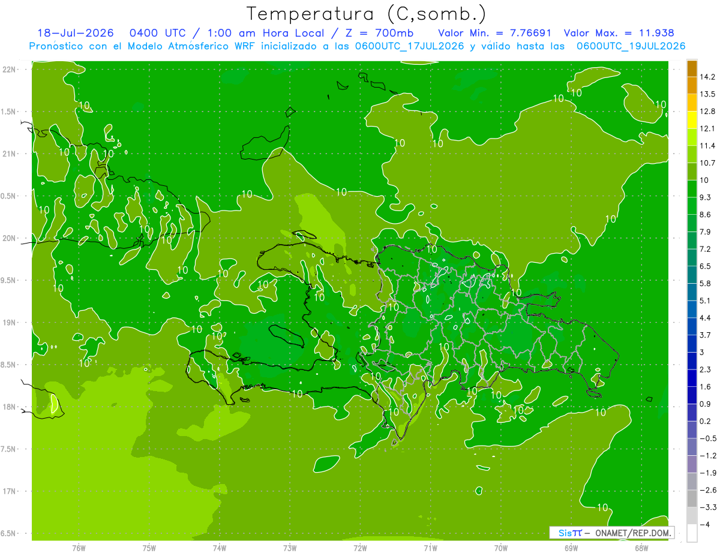Image resolution: width=720 pixels, height=556 pixels.
Task: Click the legend value 0.9
Action: point(706,404)
